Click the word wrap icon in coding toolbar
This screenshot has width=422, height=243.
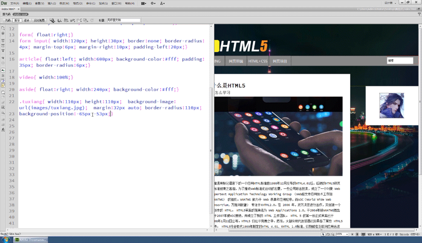3,80
